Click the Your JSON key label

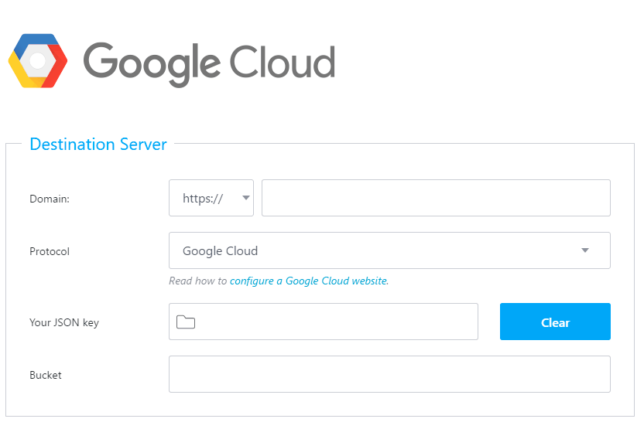[x=63, y=322]
